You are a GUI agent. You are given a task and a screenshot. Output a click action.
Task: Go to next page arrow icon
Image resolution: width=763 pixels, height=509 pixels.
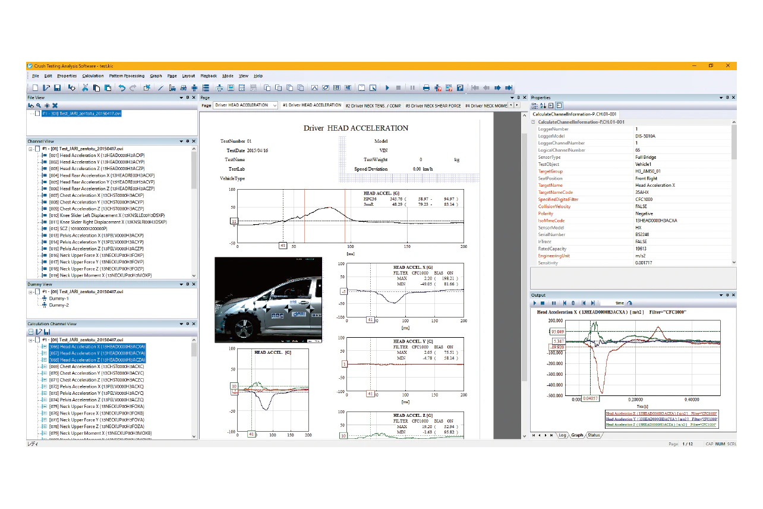tap(498, 88)
